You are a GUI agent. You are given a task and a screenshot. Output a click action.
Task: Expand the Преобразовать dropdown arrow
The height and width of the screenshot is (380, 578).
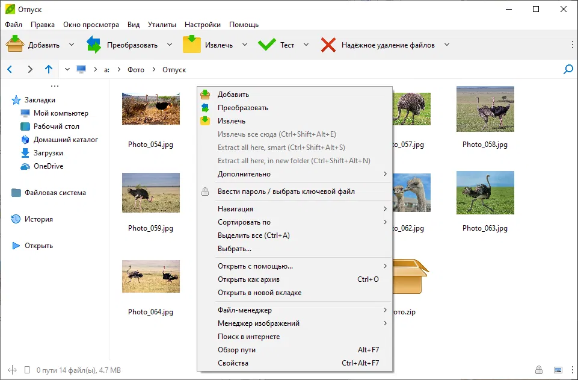point(170,45)
